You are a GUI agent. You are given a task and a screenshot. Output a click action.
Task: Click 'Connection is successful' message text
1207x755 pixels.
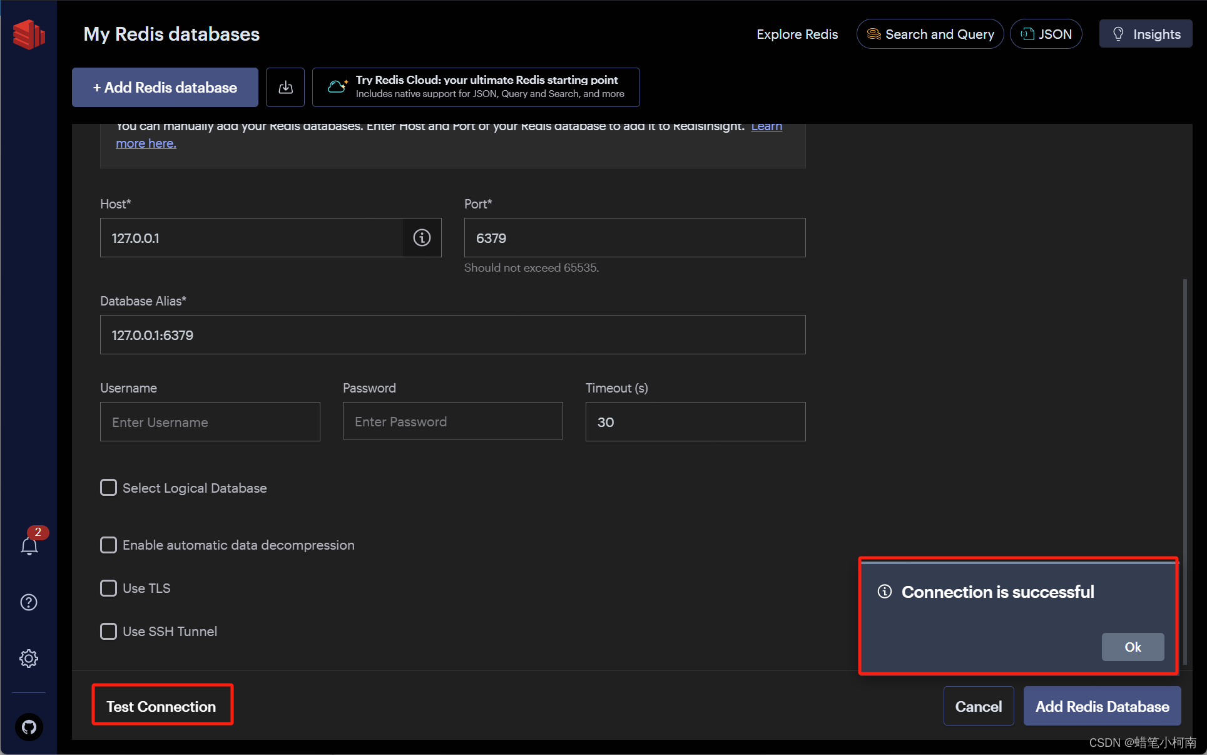(x=997, y=592)
